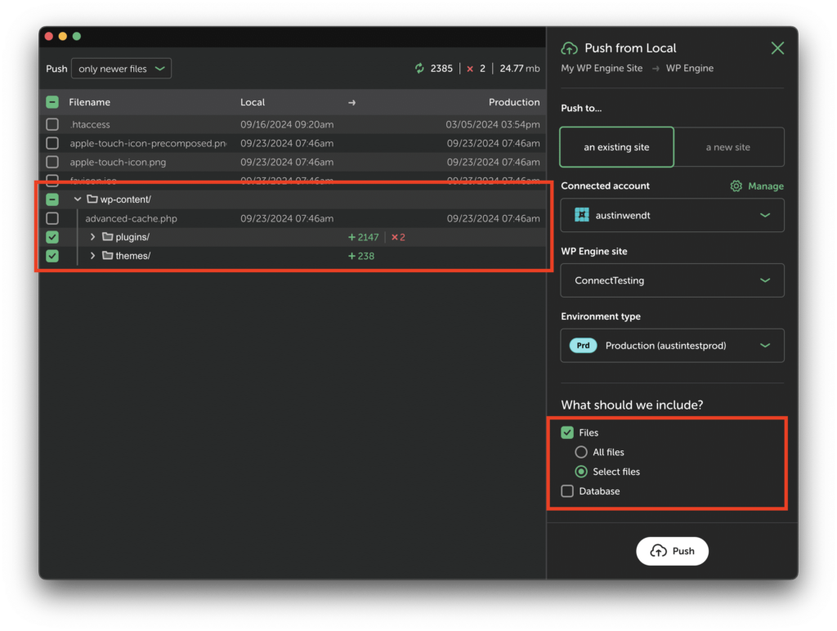The height and width of the screenshot is (631, 837).
Task: Tick the .htaccess file checkbox
Action: coord(52,125)
